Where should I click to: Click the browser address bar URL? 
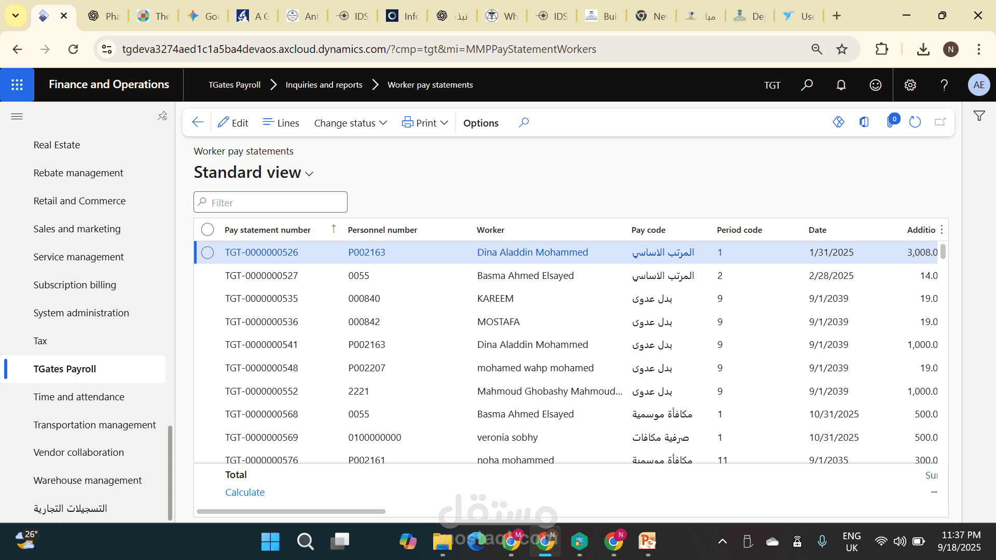click(359, 49)
